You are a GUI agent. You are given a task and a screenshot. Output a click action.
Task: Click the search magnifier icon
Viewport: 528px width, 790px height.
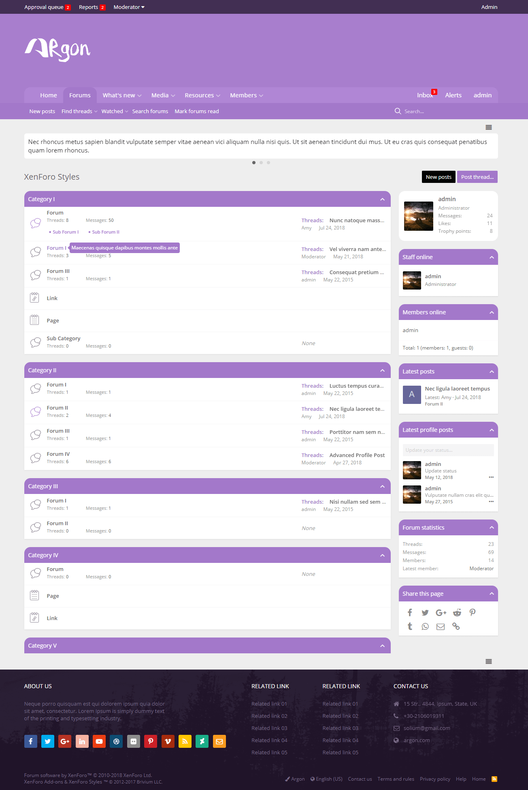coord(398,111)
